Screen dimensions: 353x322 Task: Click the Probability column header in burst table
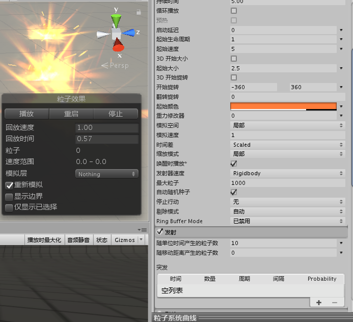[322, 279]
